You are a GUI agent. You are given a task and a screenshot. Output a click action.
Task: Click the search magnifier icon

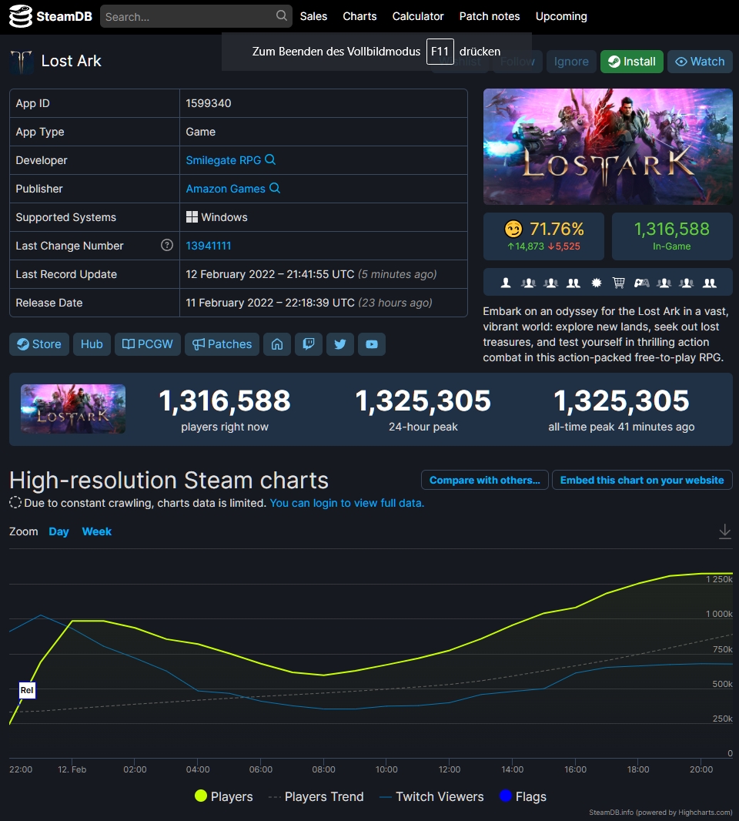pos(282,15)
